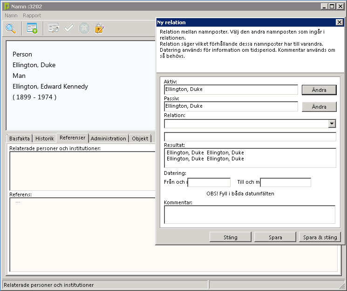Select the Referenser tab
347x291 pixels.
click(72, 138)
